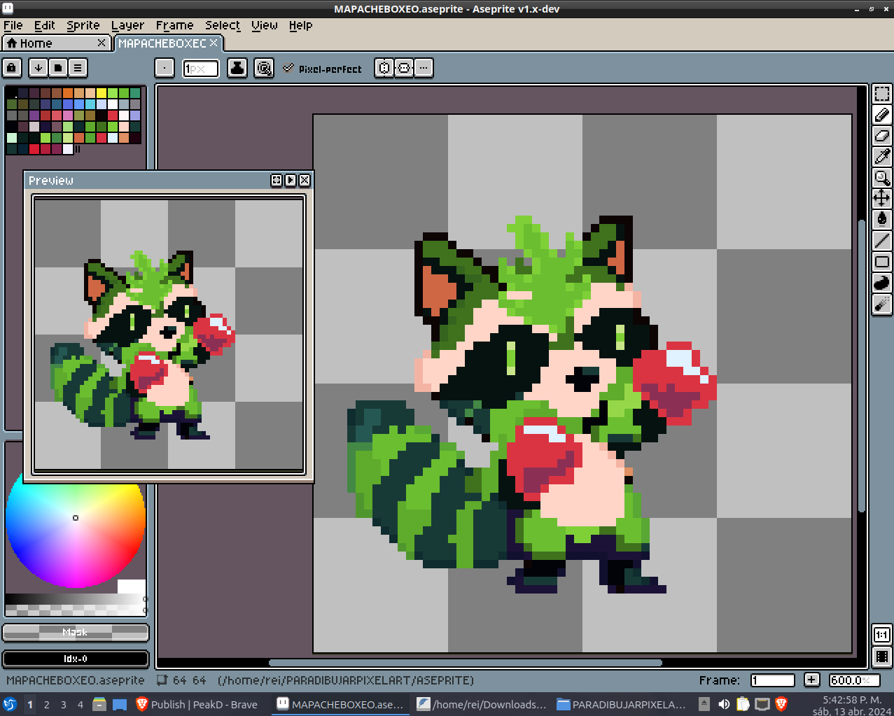Open the Layer menu

tap(127, 25)
